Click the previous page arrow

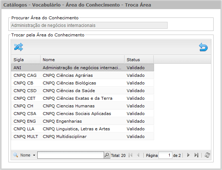coord(138,155)
